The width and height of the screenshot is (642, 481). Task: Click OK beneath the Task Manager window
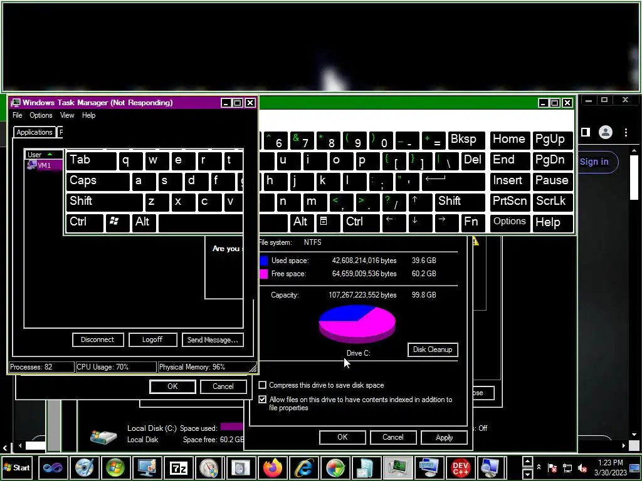coord(172,386)
